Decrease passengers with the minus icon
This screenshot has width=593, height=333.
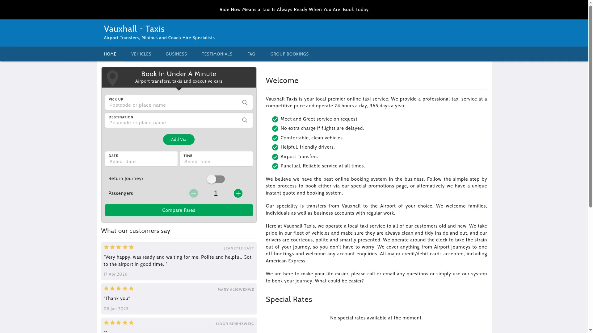tap(194, 193)
